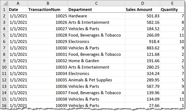The width and height of the screenshot is (186, 111).
Task: Select transaction number 10037 cell
Action: point(48,93)
